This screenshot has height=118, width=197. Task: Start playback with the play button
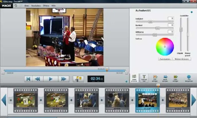(51, 79)
